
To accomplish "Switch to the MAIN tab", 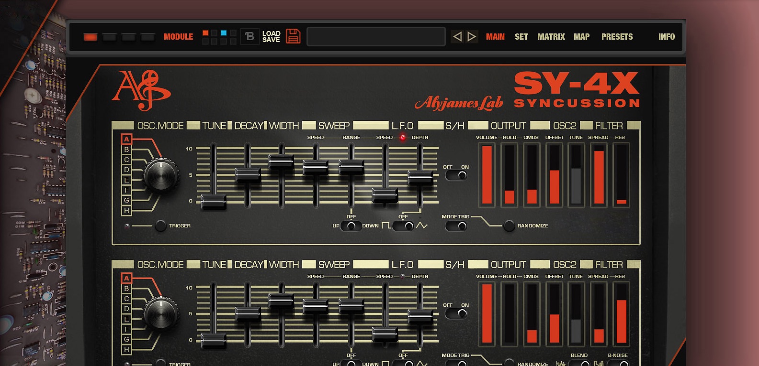I will point(495,37).
